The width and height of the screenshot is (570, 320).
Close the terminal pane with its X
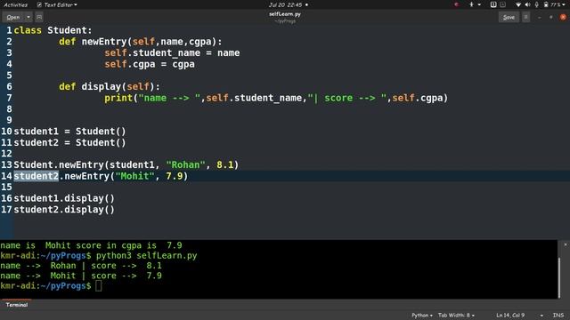coord(566,244)
